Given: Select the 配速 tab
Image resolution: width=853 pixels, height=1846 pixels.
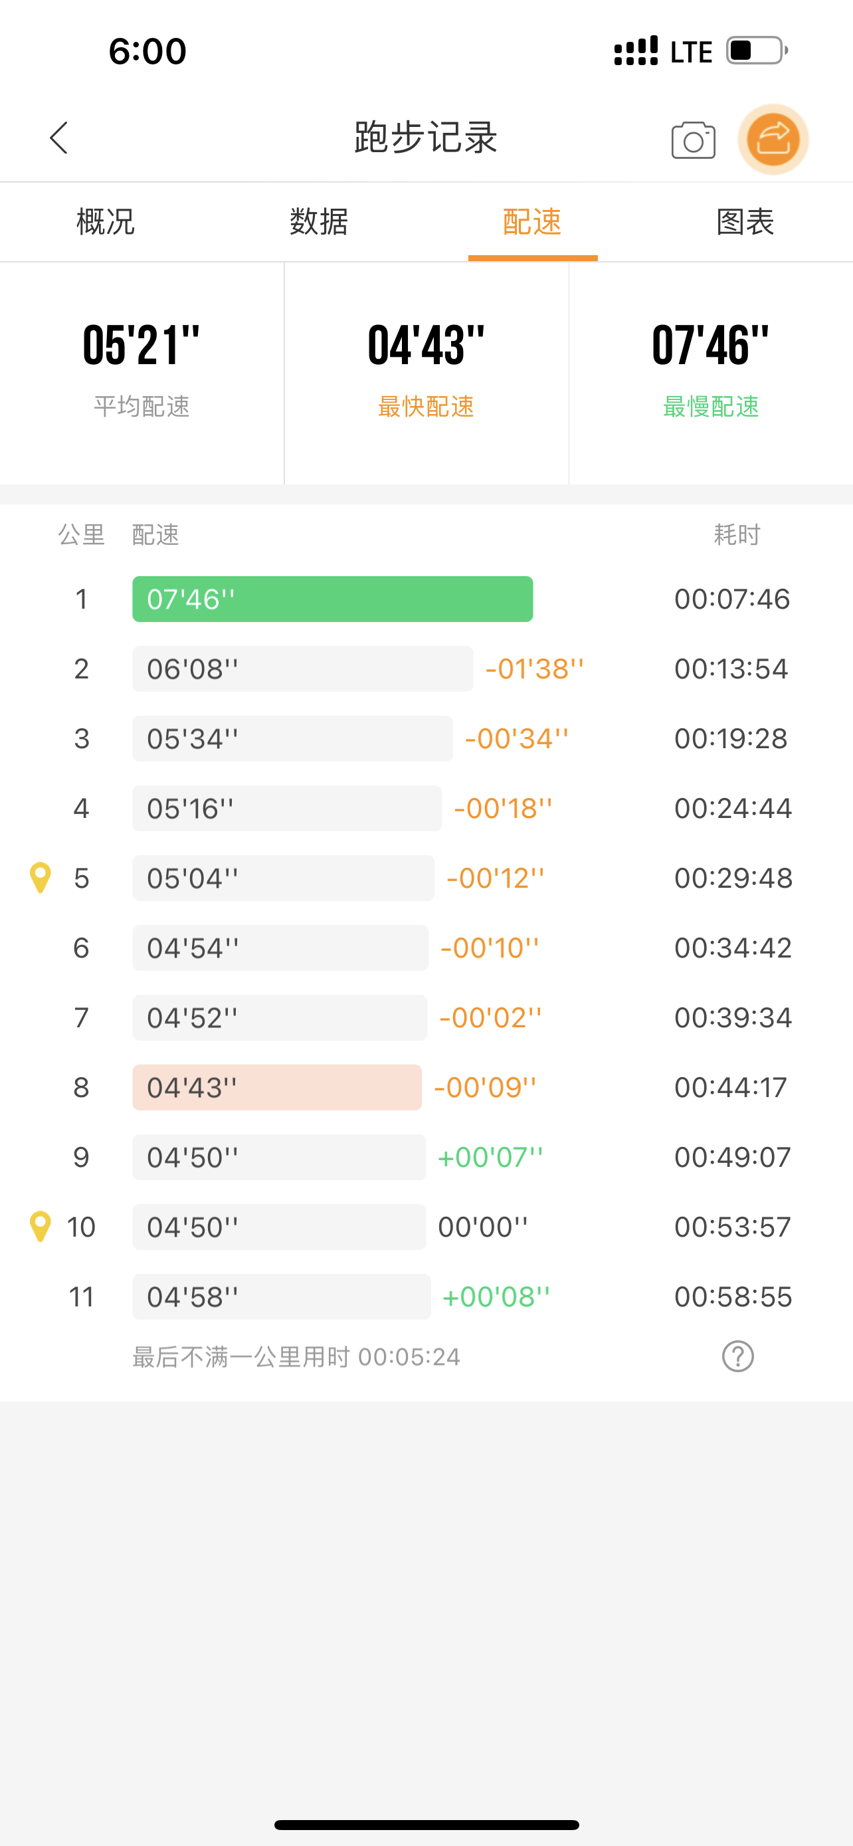Looking at the screenshot, I should coord(532,221).
